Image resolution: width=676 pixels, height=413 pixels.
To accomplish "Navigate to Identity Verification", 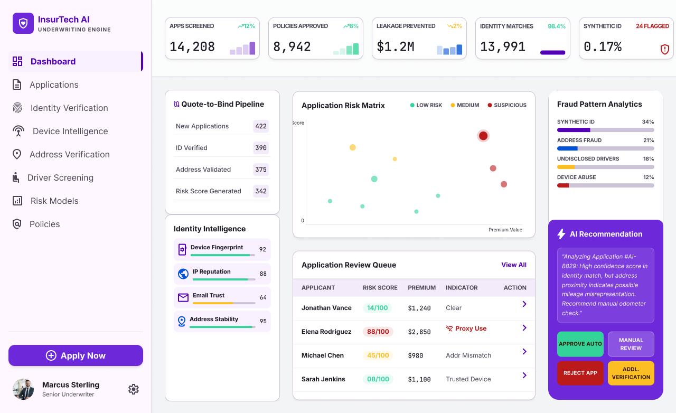I will (x=76, y=108).
